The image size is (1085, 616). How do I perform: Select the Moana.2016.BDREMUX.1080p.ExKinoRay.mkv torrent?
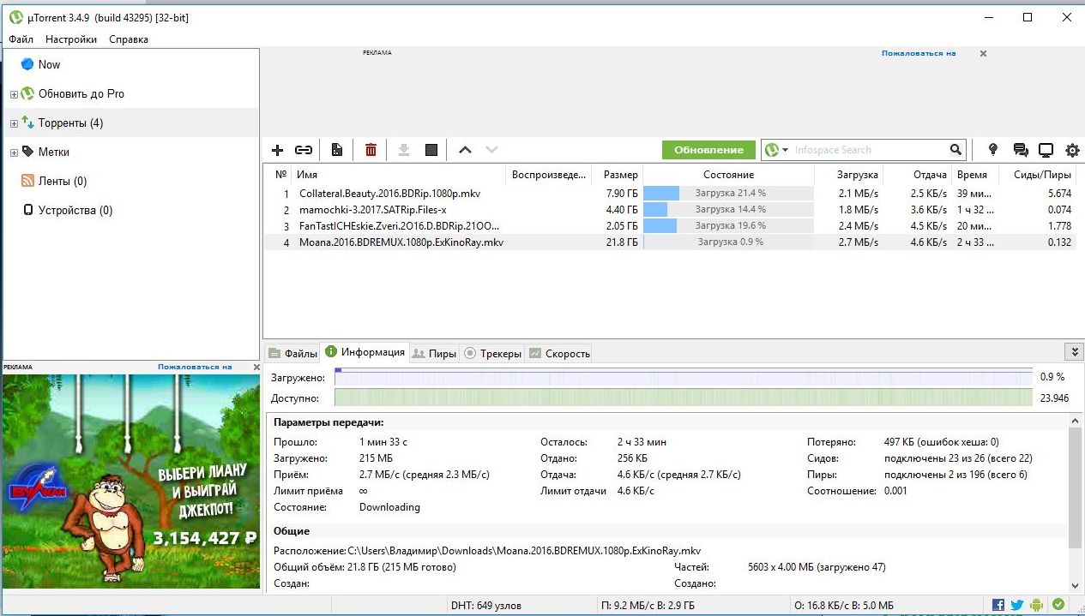670,242
